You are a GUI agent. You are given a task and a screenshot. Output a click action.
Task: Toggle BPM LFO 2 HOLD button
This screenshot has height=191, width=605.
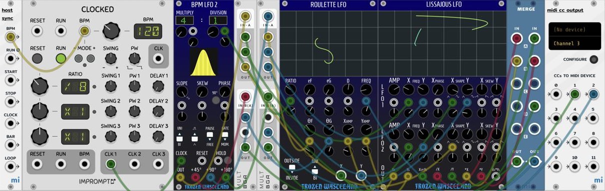pos(228,161)
